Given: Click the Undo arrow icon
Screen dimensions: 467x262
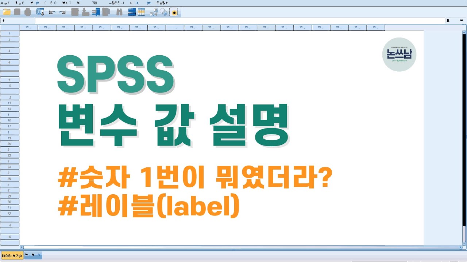Looking at the screenshot, I should coord(52,12).
